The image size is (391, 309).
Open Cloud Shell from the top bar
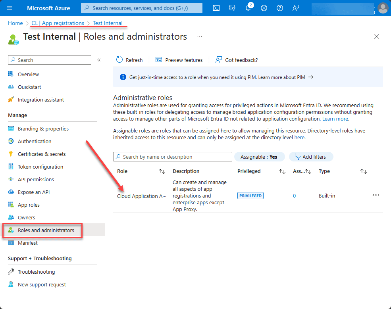click(216, 8)
